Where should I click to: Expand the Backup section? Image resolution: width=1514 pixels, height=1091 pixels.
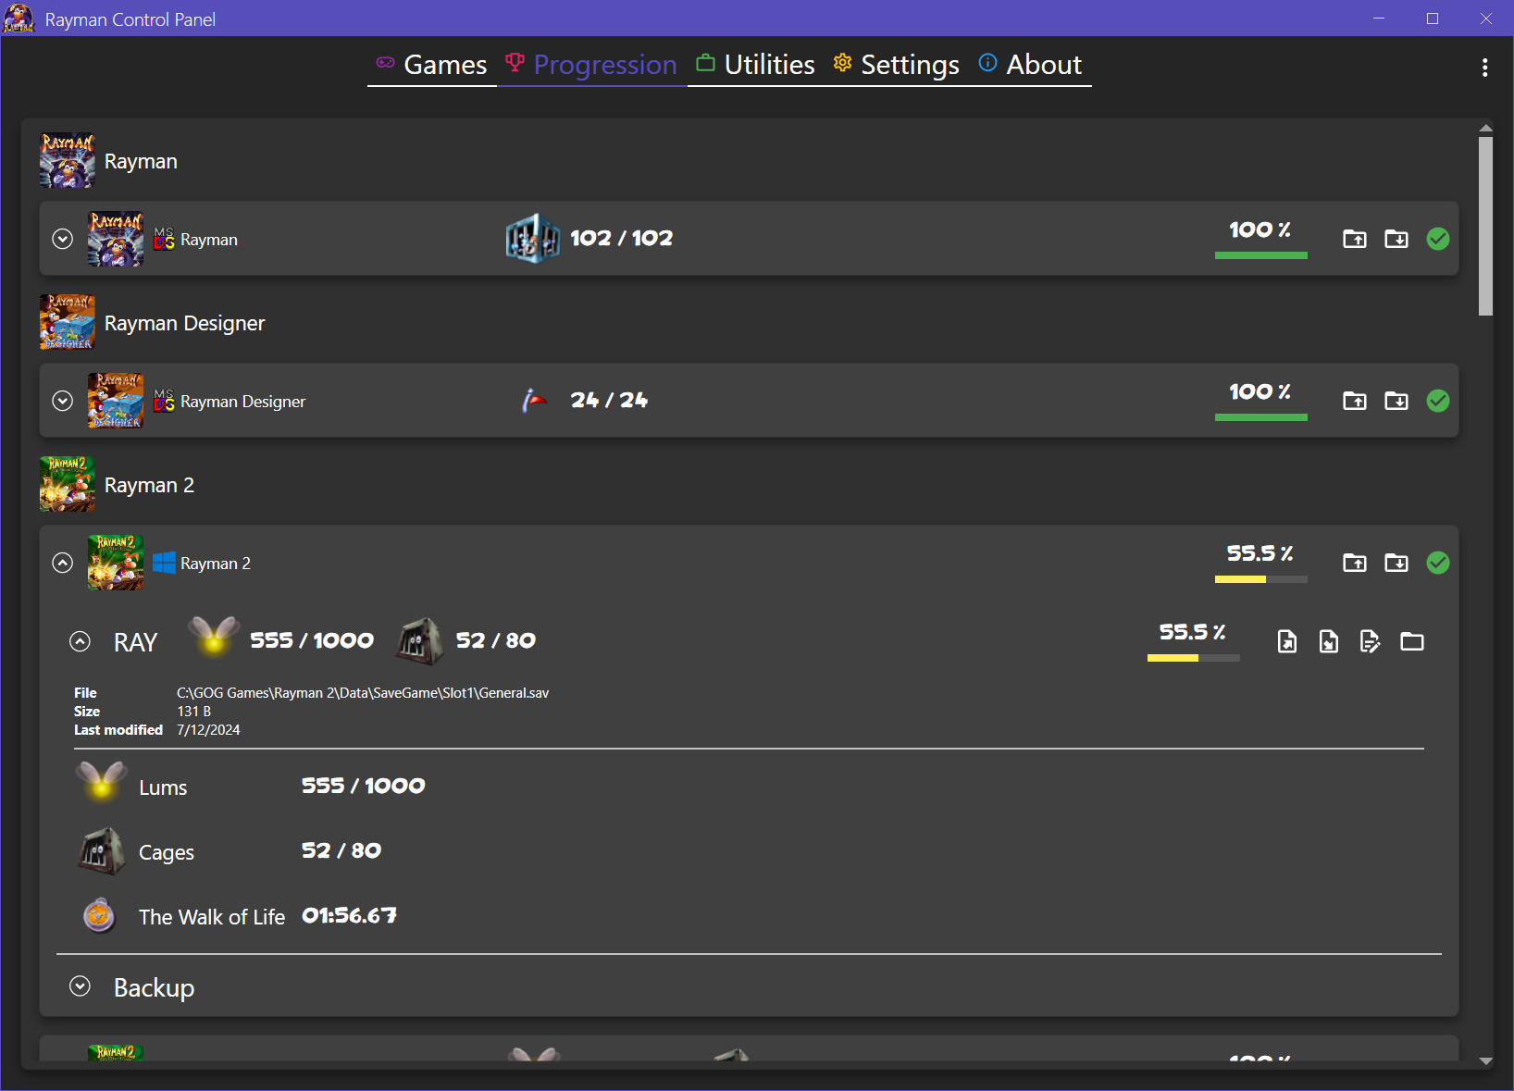coord(81,986)
